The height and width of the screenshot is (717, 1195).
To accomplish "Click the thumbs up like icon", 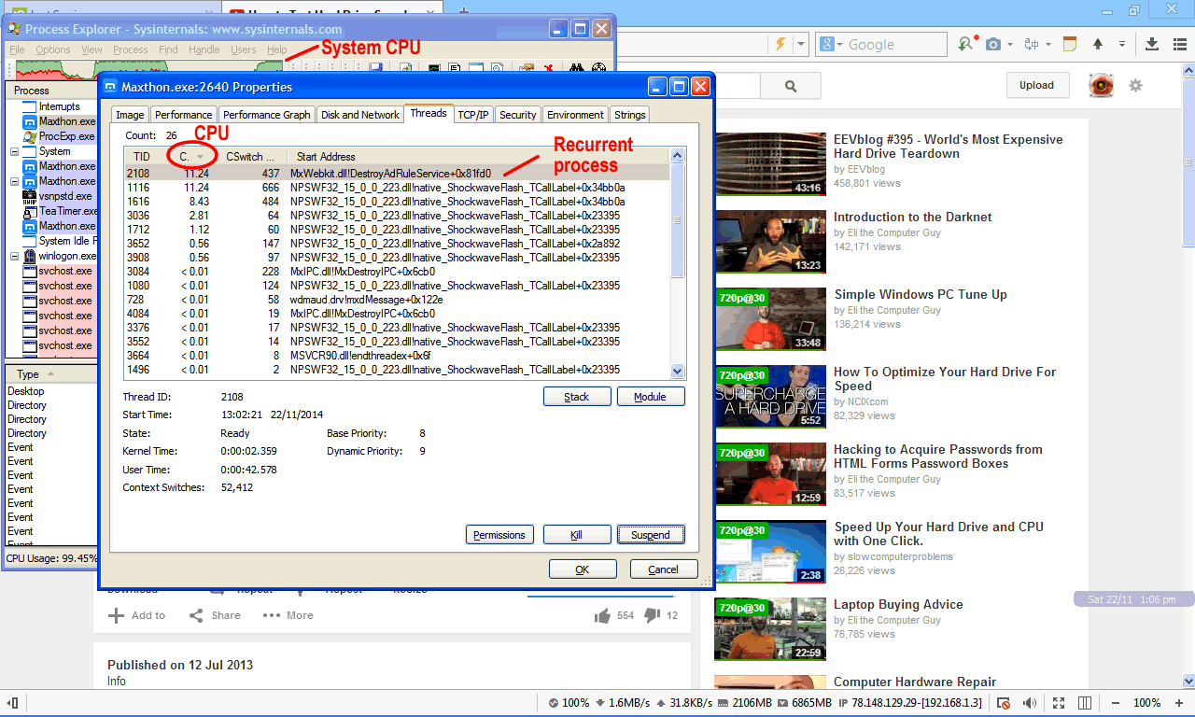I will tap(602, 615).
